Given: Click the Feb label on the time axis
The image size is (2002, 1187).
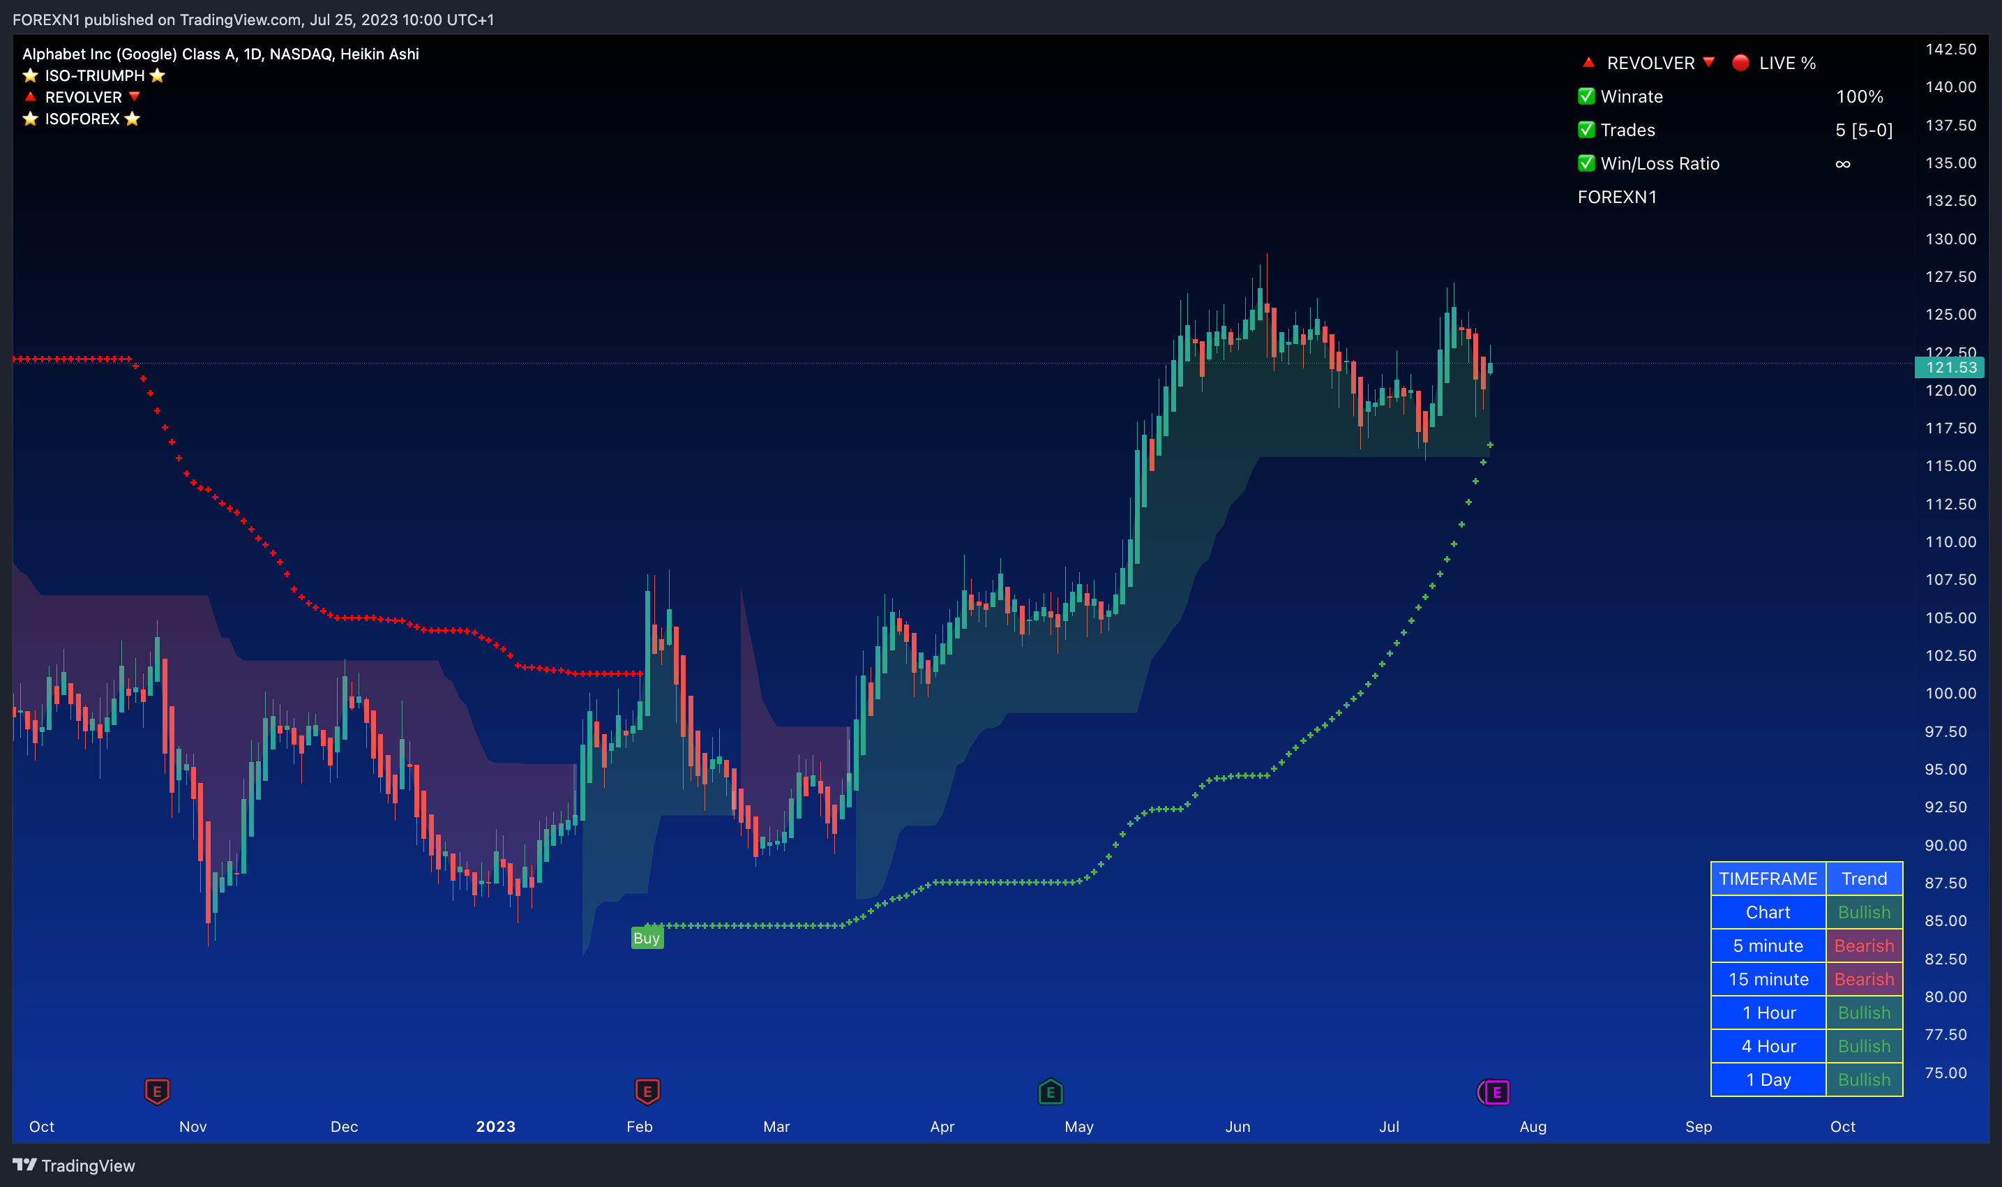Looking at the screenshot, I should click(x=640, y=1126).
